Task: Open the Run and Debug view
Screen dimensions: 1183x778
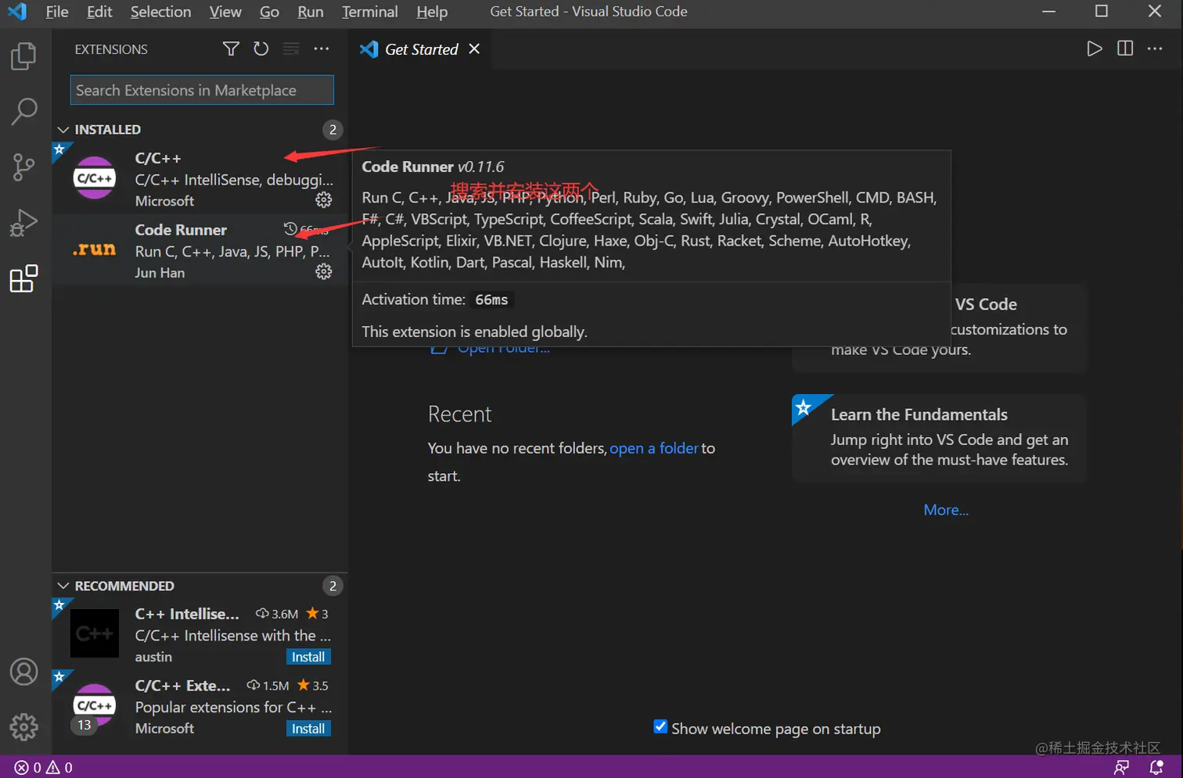Action: pyautogui.click(x=23, y=223)
